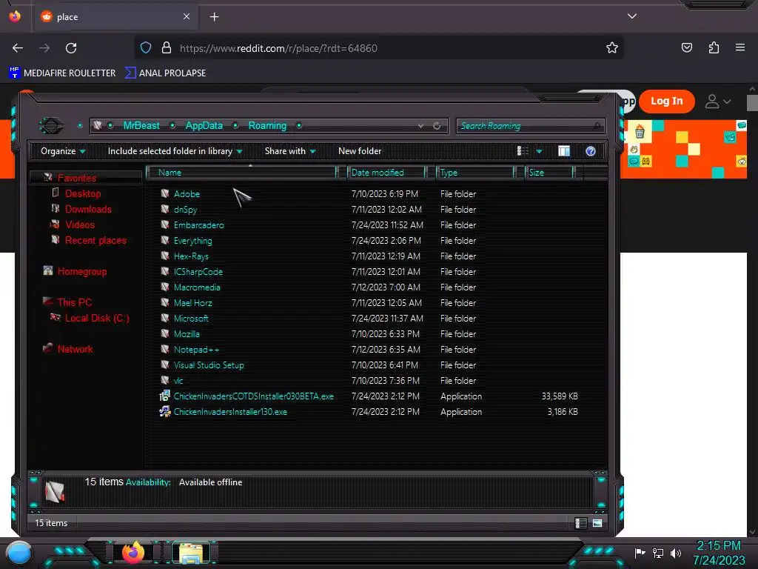Select the Embarcadero folder

pyautogui.click(x=198, y=225)
